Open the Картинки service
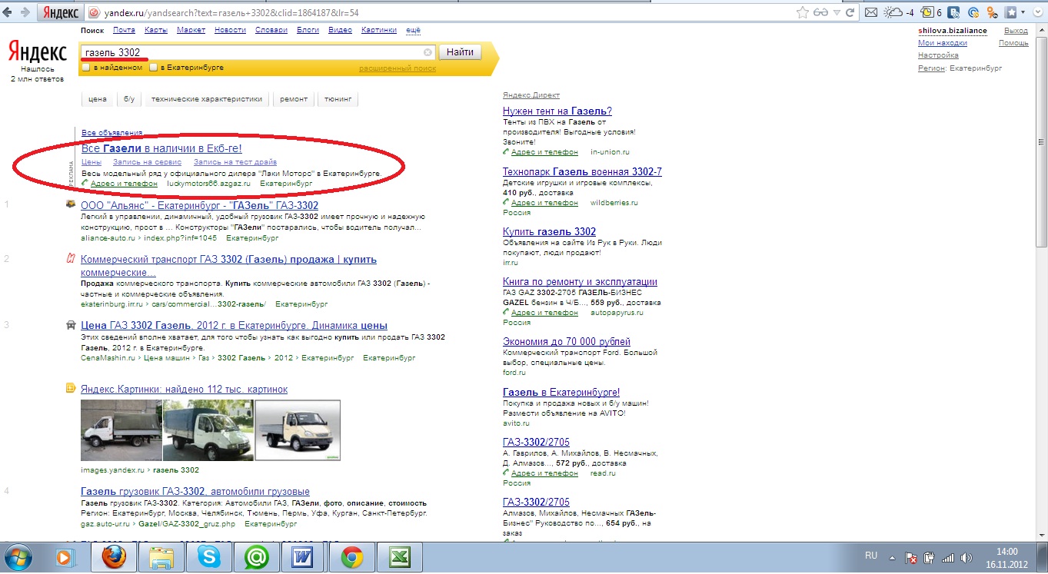The width and height of the screenshot is (1048, 574). [x=378, y=30]
